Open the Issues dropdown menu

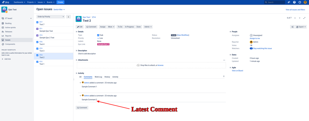[41, 2]
